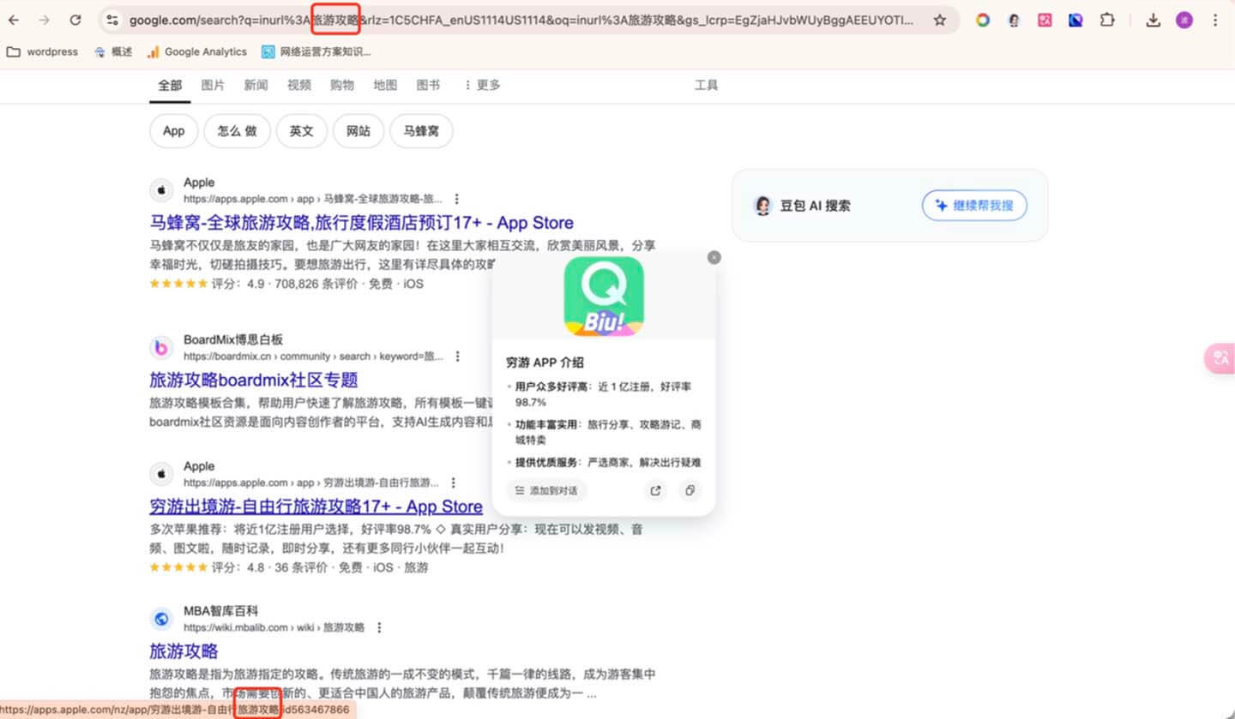Screen dimensions: 1235x719
Task: Click the 穷游 Biu app thumbnail
Action: tap(604, 297)
